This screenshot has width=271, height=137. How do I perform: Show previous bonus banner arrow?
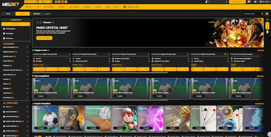click(38, 22)
